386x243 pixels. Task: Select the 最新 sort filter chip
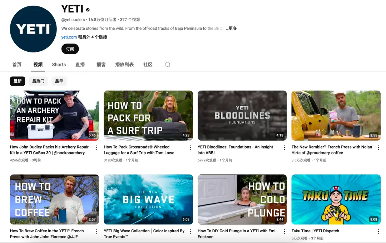tap(18, 81)
